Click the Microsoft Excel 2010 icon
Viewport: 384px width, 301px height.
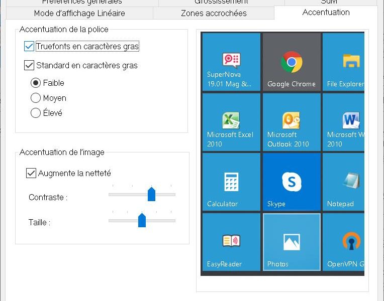click(x=231, y=120)
